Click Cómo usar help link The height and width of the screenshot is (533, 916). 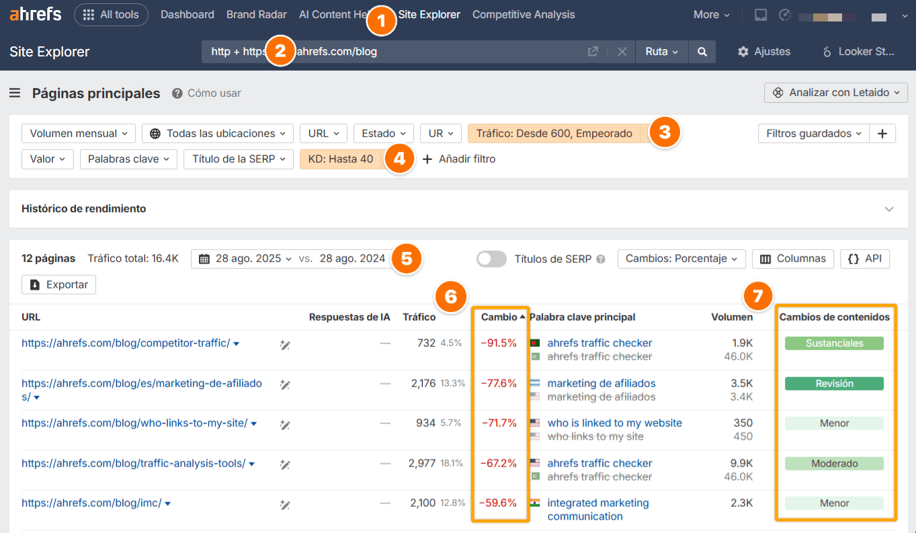pyautogui.click(x=206, y=93)
